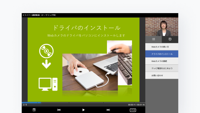Open the x1.0 playback speed selector
Viewport: 200px width, 113px height.
point(133,110)
